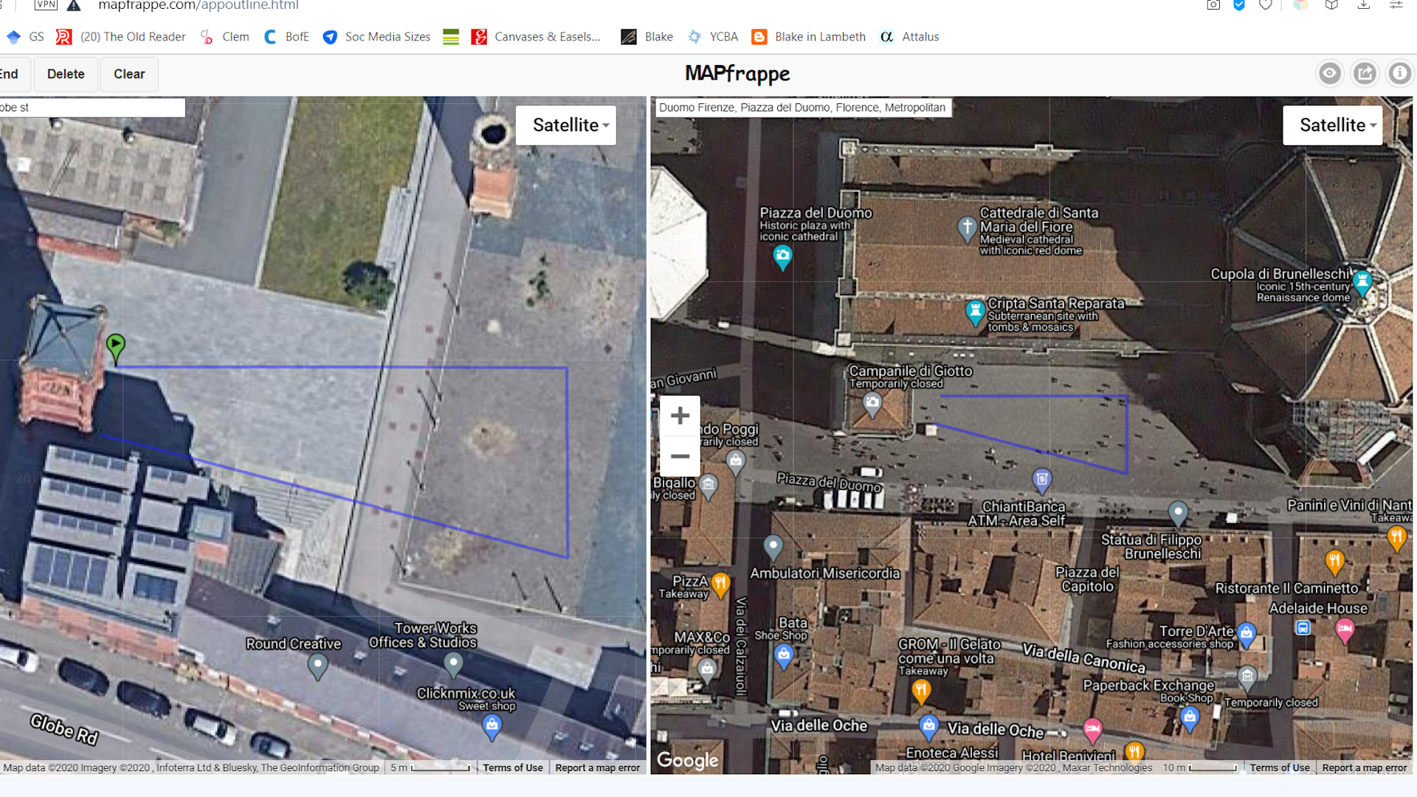Open left map Satellite type dropdown
The image size is (1417, 797).
tap(566, 125)
